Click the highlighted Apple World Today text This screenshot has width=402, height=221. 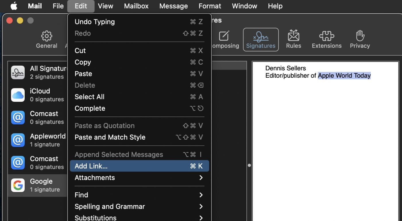[x=344, y=76]
